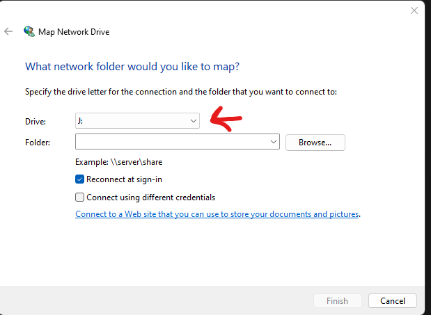Click the Finish button
431x315 pixels.
point(338,301)
